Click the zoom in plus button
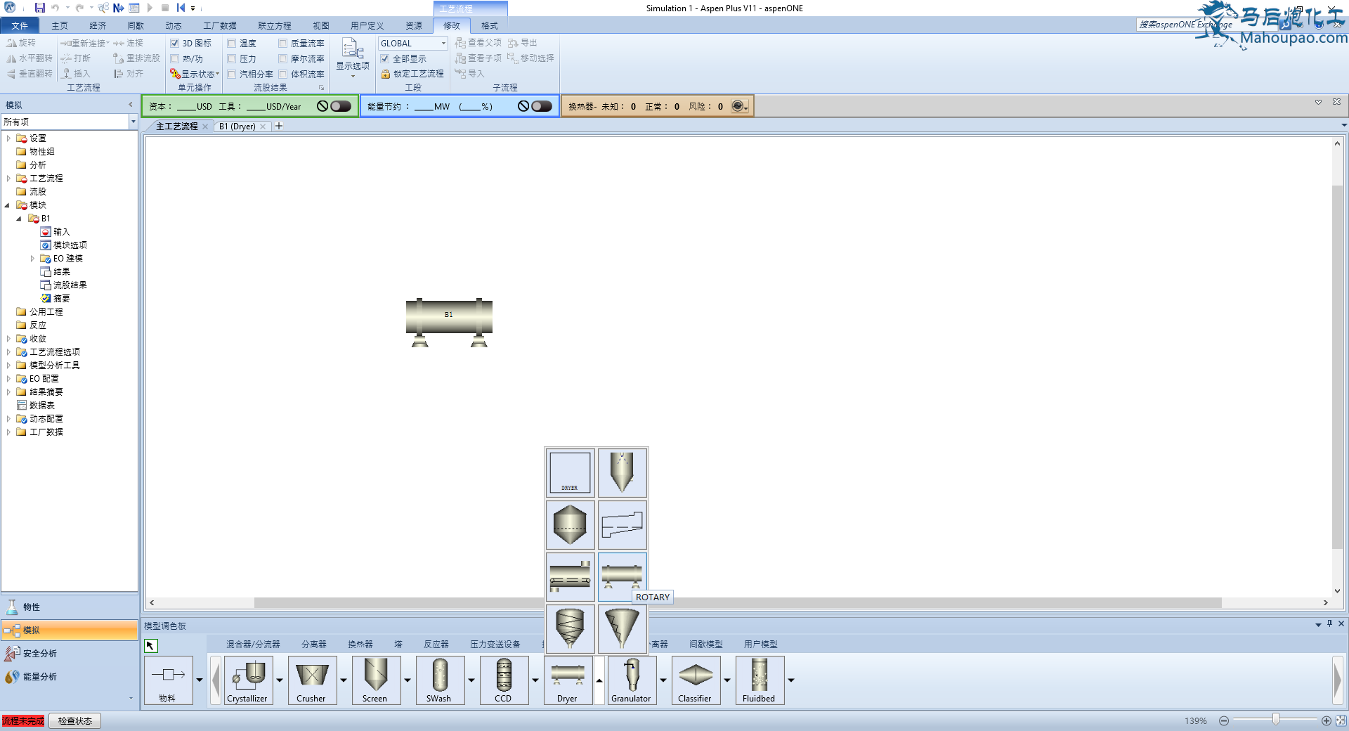 point(1327,720)
